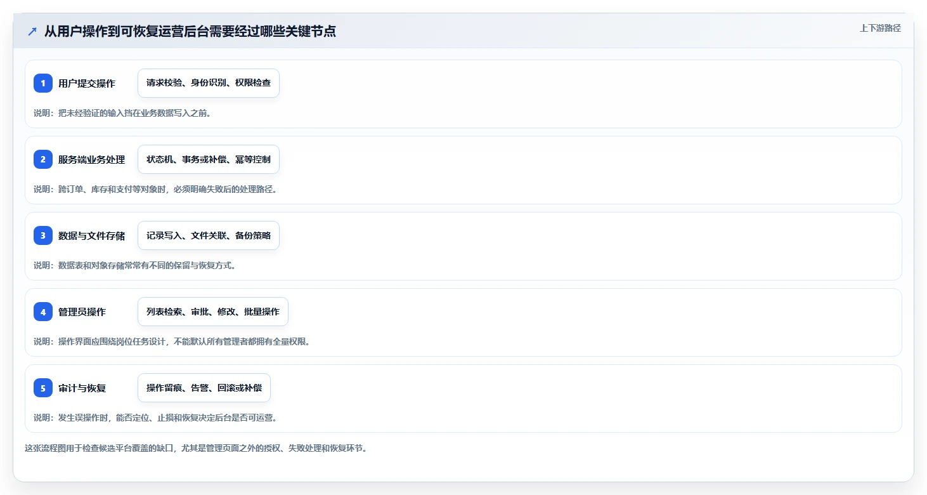
Task: Click the footer caption starting 这张流程图用于检查
Action: [x=196, y=448]
